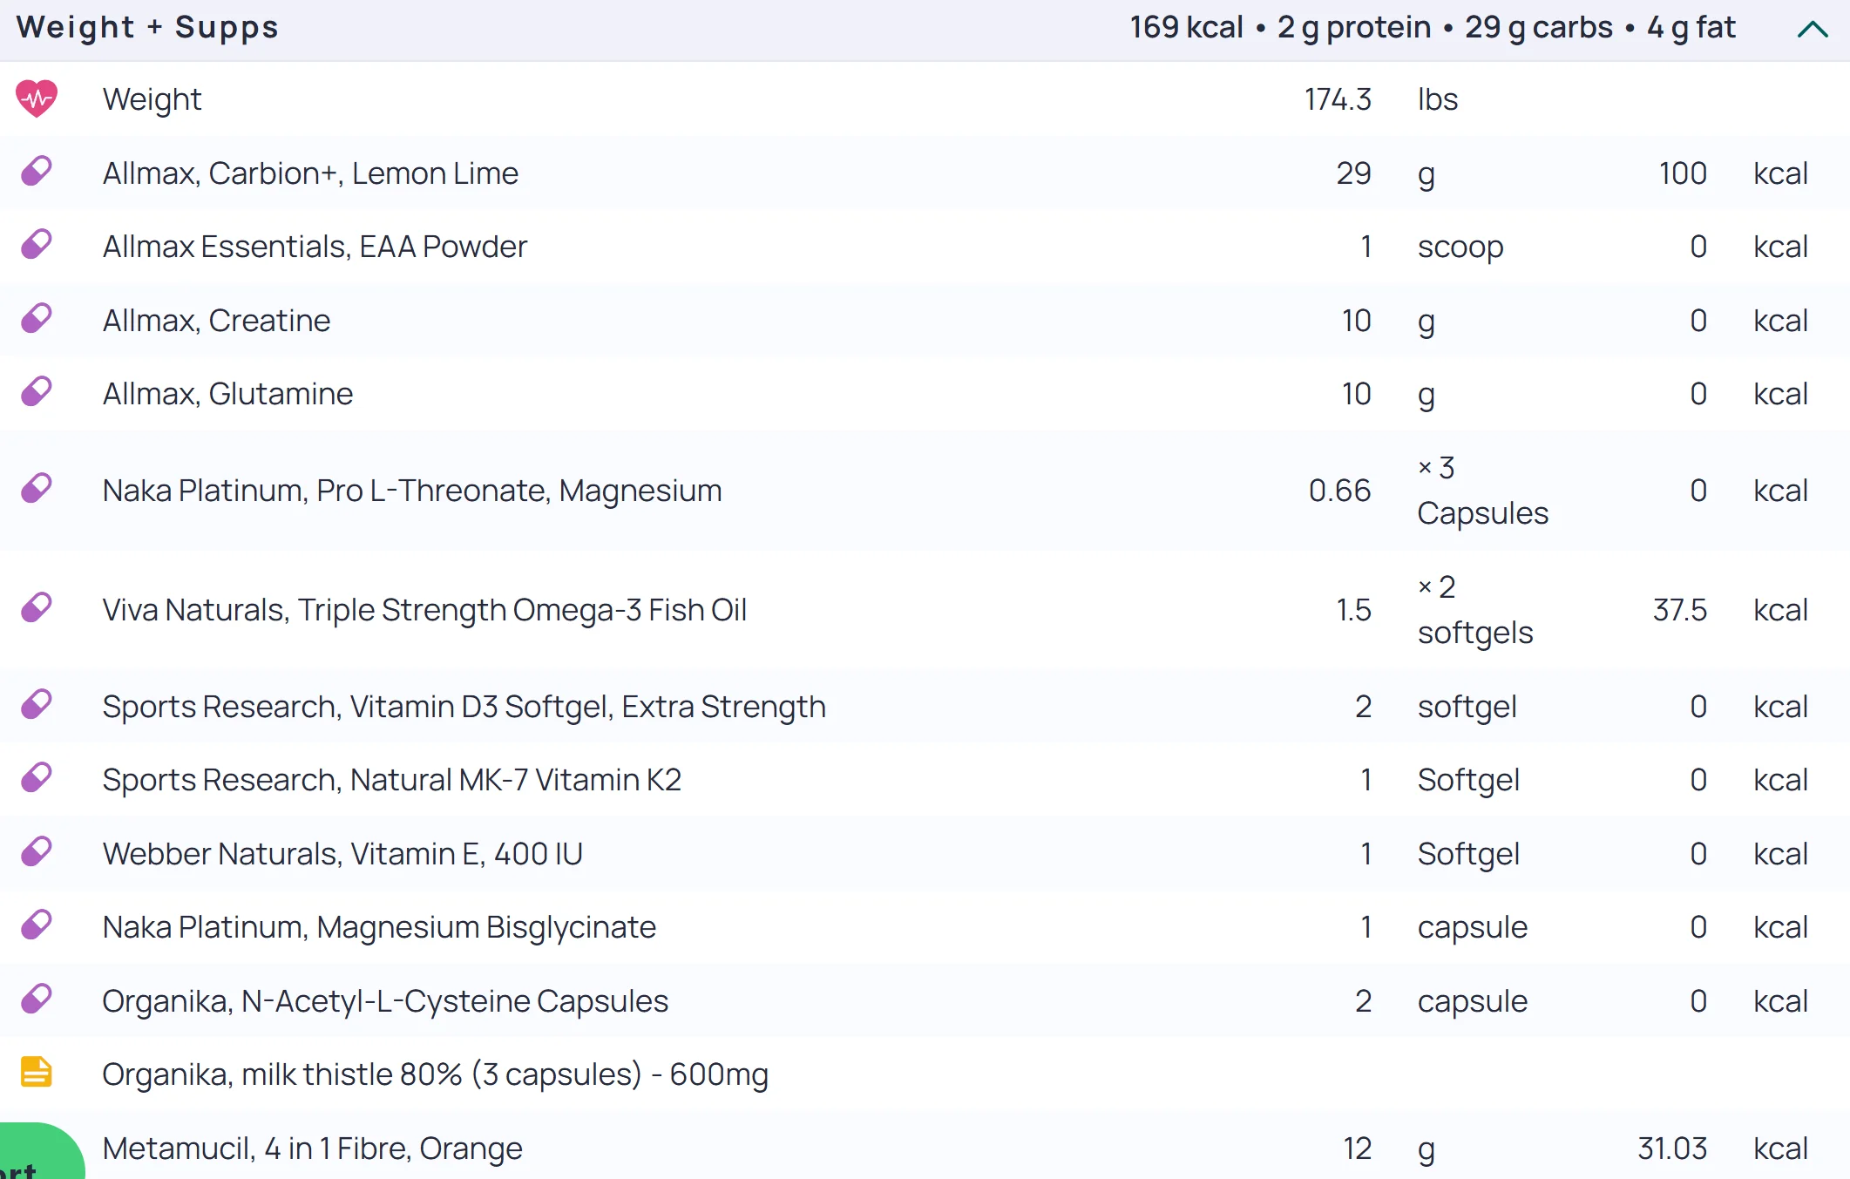Click the note icon for Organika milk thistle
Screen dimensions: 1850x1179
coord(37,1073)
